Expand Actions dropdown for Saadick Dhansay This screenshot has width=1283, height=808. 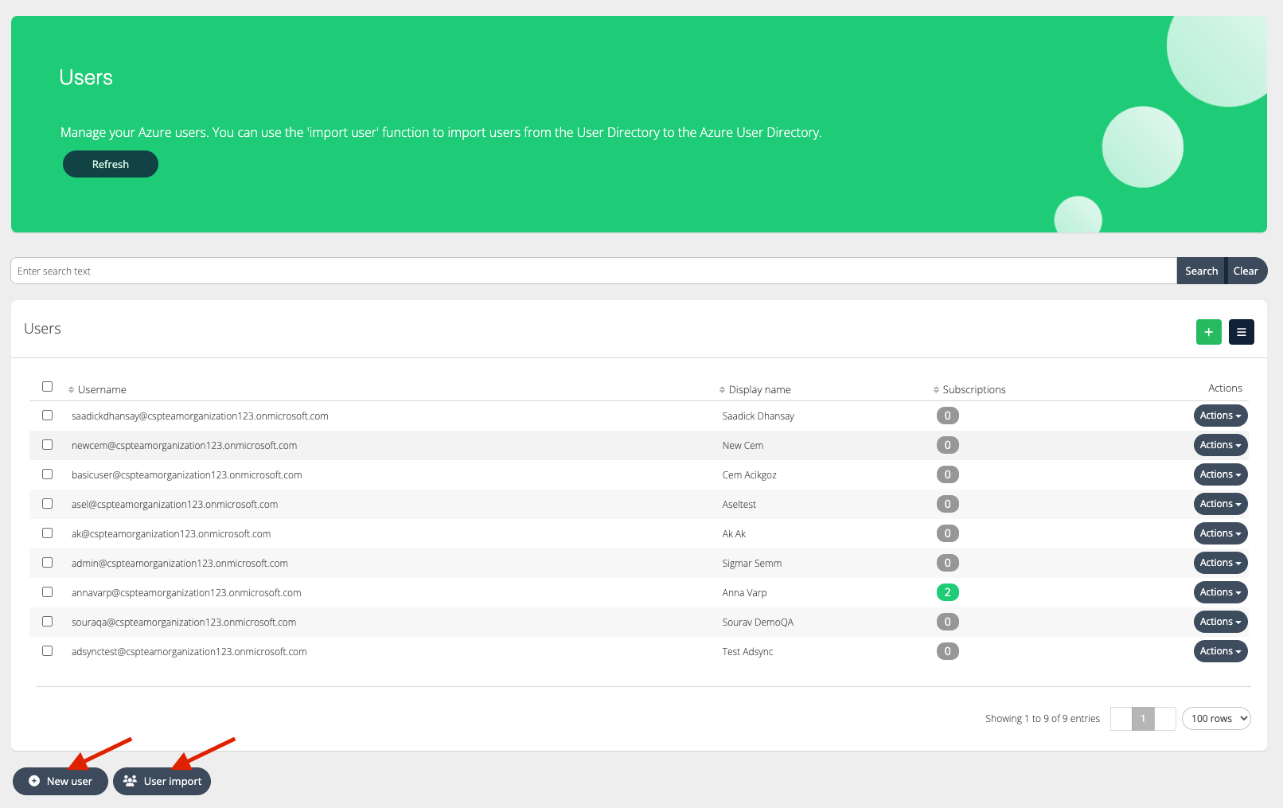click(1220, 416)
